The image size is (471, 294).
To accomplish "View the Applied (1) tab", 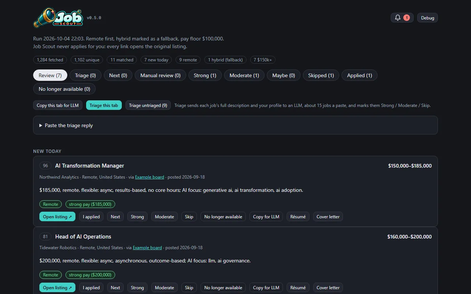I will [x=360, y=75].
